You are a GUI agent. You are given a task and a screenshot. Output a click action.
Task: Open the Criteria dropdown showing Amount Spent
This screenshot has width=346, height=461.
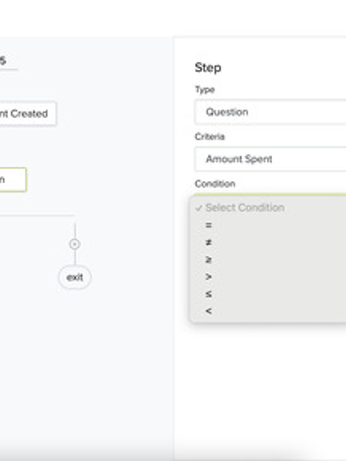pos(270,159)
